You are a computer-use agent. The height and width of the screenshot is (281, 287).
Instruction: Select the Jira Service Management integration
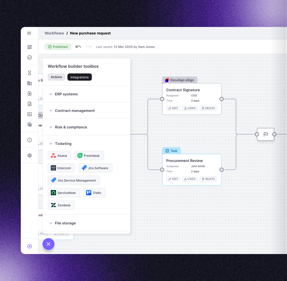pos(74,180)
